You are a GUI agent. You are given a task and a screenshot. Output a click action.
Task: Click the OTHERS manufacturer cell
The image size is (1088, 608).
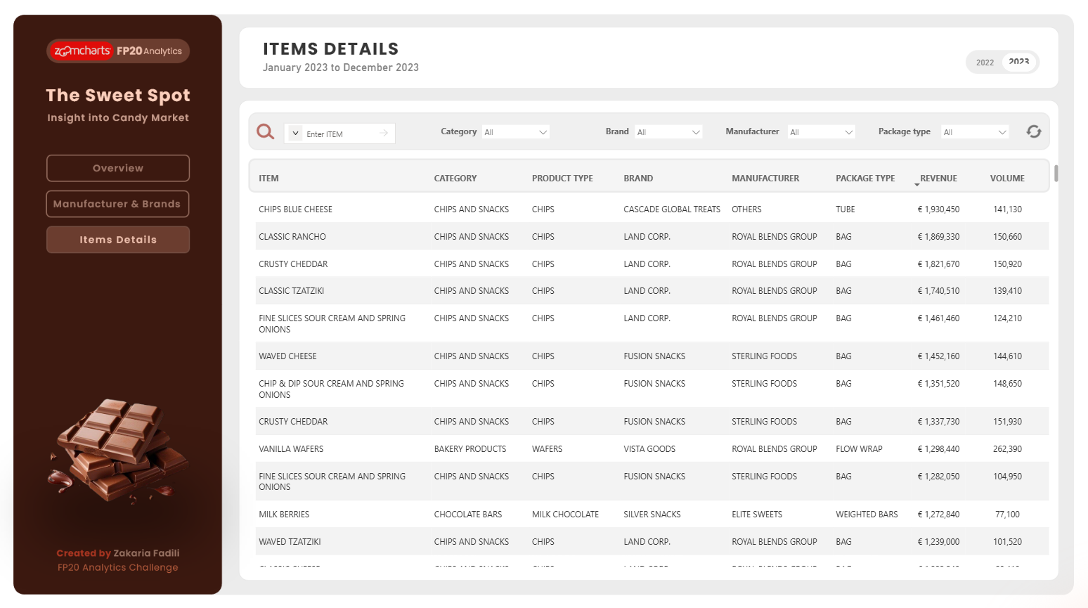click(746, 209)
